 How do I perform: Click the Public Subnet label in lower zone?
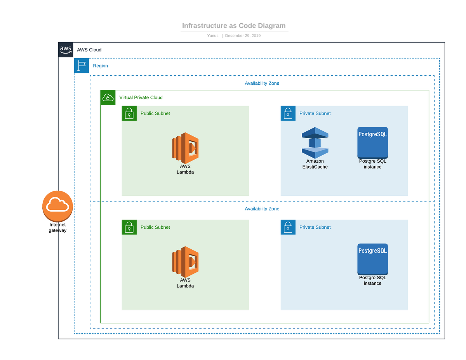click(x=155, y=227)
